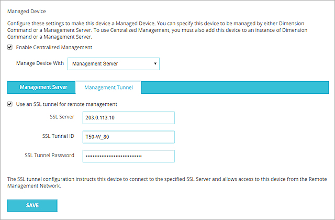
Task: Click into the SSL Server address field
Action: [128, 117]
